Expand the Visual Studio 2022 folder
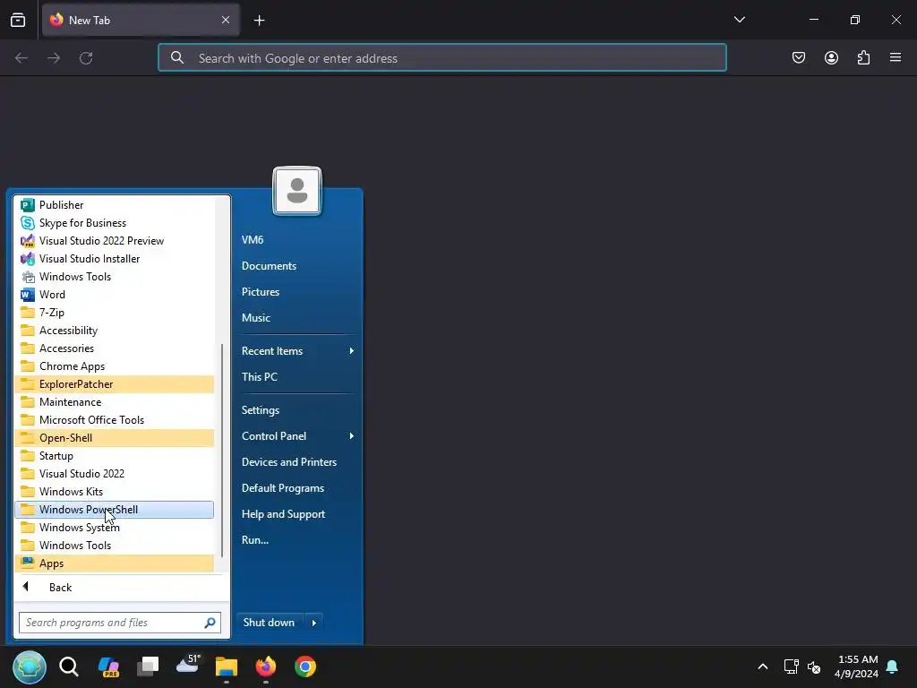This screenshot has width=917, height=688. (115, 474)
